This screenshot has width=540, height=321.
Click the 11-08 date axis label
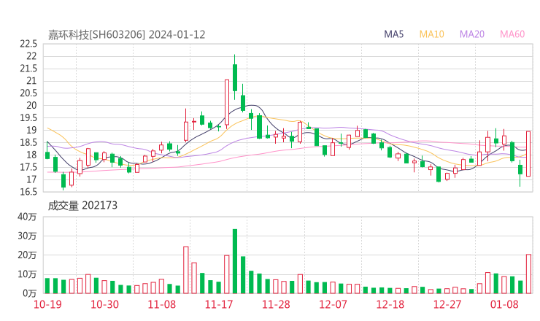[161, 304]
